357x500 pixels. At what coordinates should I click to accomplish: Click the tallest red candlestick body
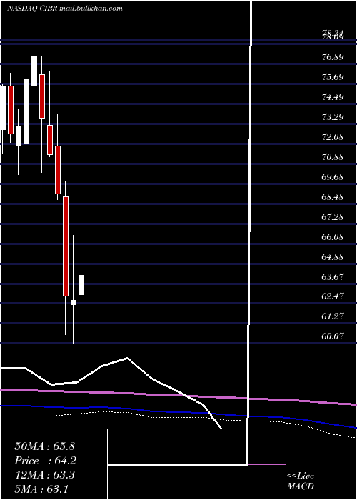pyautogui.click(x=66, y=246)
